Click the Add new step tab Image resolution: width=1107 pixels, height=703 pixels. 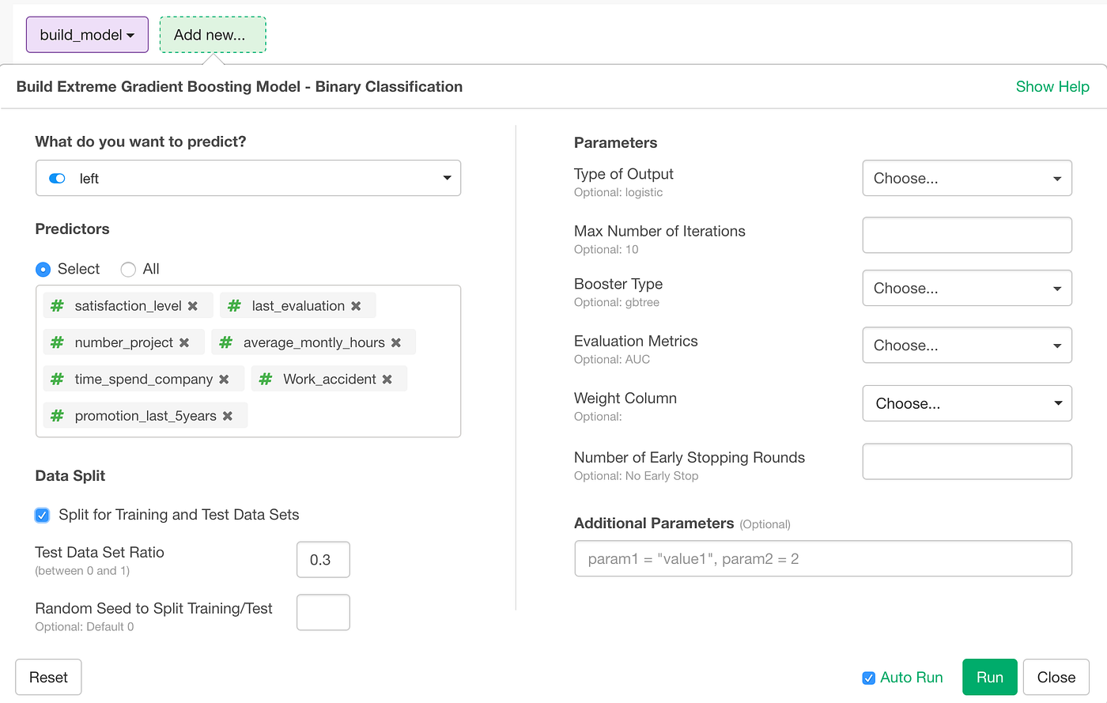tap(212, 34)
